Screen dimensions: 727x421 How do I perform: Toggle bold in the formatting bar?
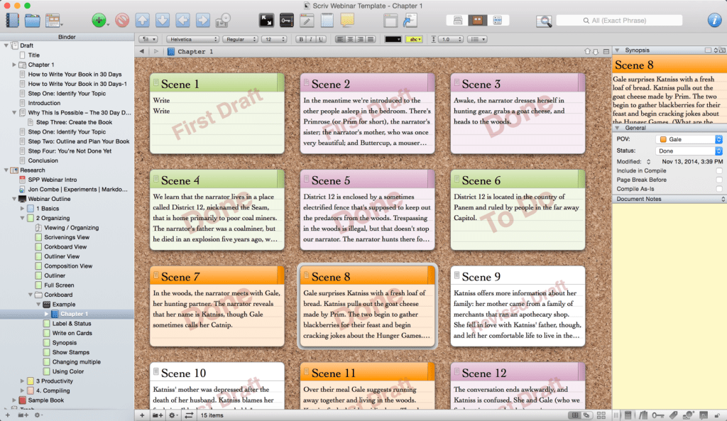click(x=301, y=38)
